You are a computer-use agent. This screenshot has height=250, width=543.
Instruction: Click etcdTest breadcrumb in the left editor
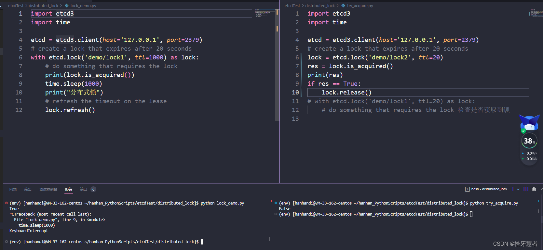[16, 6]
